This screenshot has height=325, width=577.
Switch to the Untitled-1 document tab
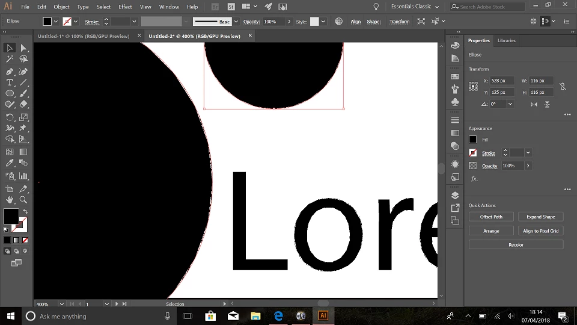pyautogui.click(x=84, y=36)
